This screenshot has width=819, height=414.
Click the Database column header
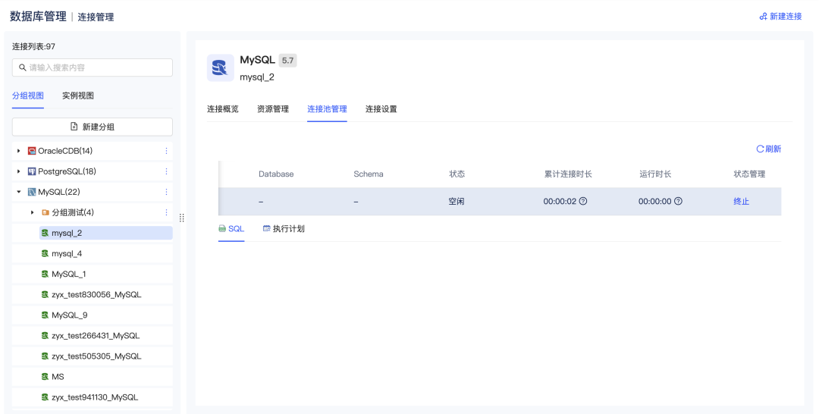(276, 174)
